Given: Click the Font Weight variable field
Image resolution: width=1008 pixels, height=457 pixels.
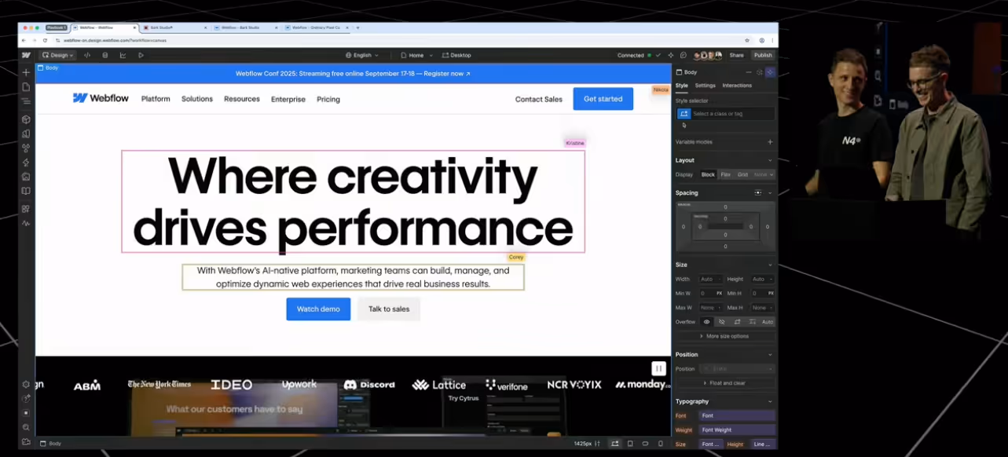Looking at the screenshot, I should [x=737, y=430].
